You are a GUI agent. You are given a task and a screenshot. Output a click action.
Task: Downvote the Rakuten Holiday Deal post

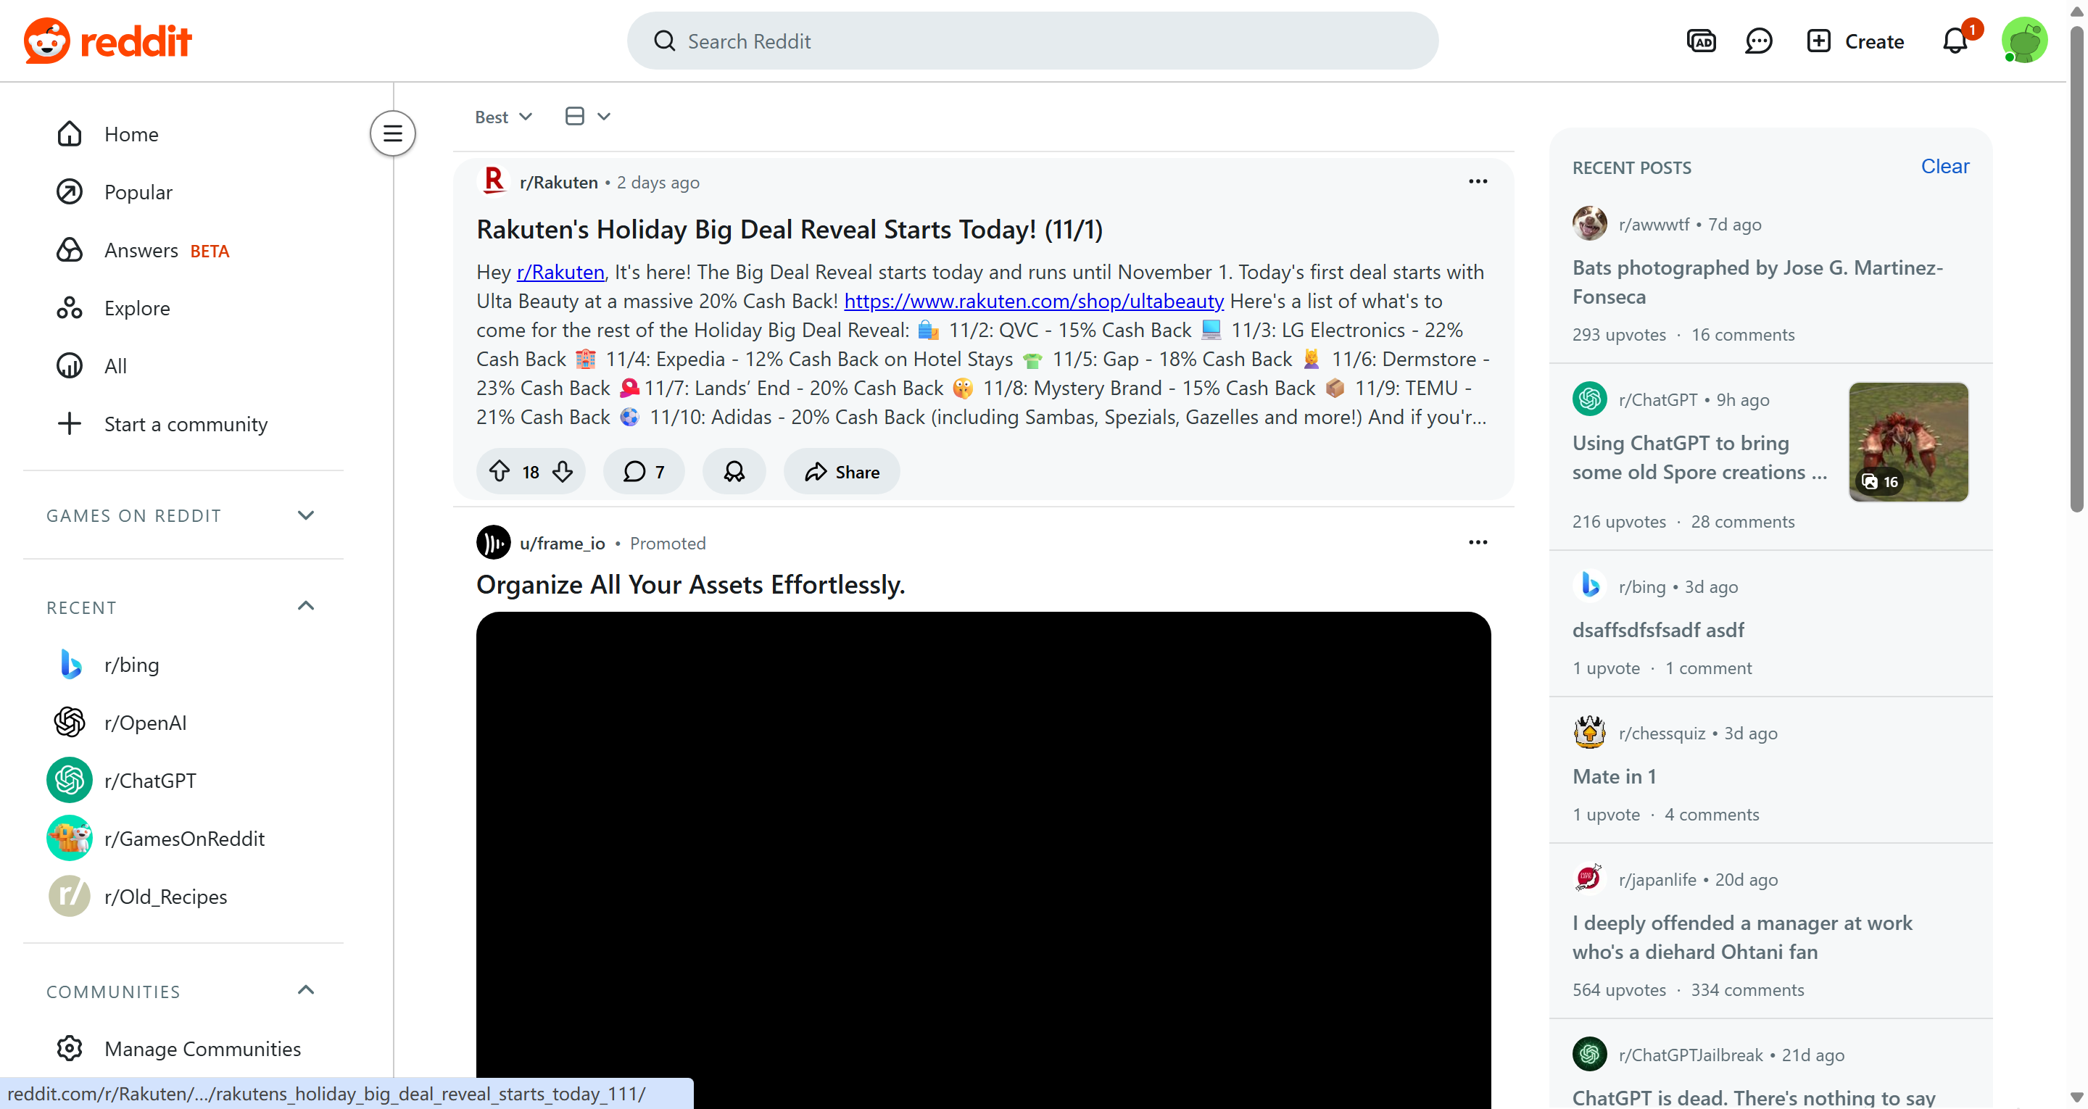point(563,471)
